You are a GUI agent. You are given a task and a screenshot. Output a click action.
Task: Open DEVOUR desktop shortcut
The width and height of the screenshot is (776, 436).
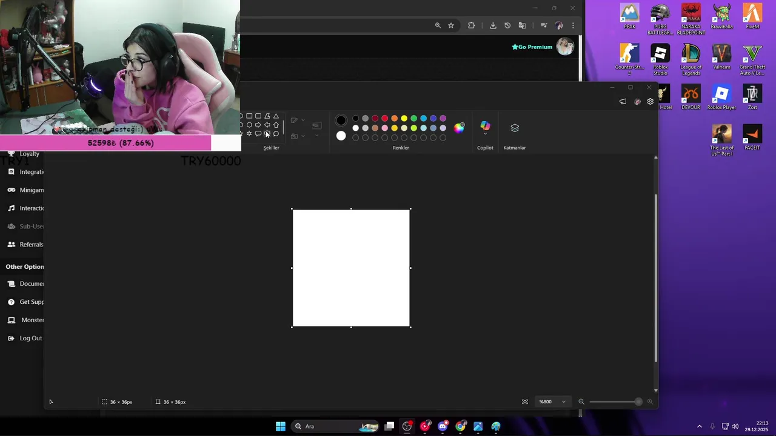pyautogui.click(x=691, y=98)
